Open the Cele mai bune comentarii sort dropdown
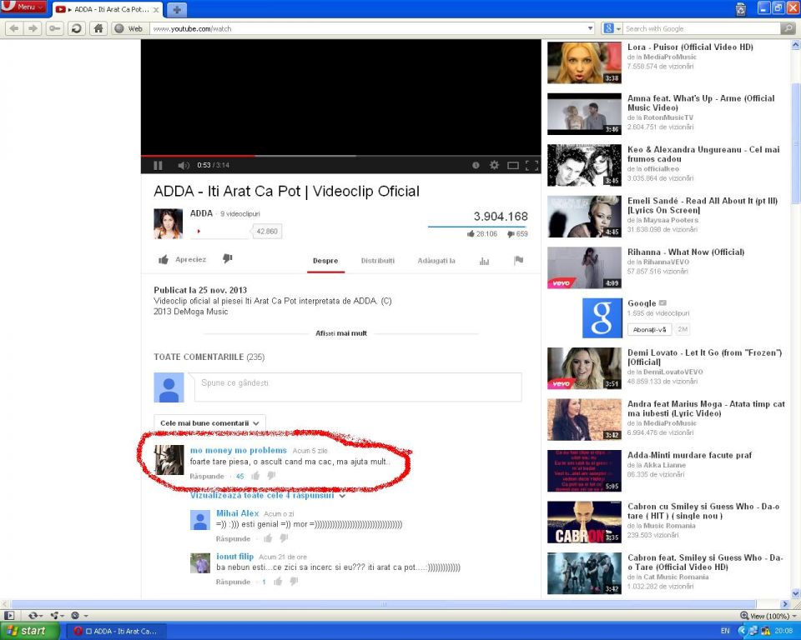Viewport: 801px width, 640px height. coord(209,423)
